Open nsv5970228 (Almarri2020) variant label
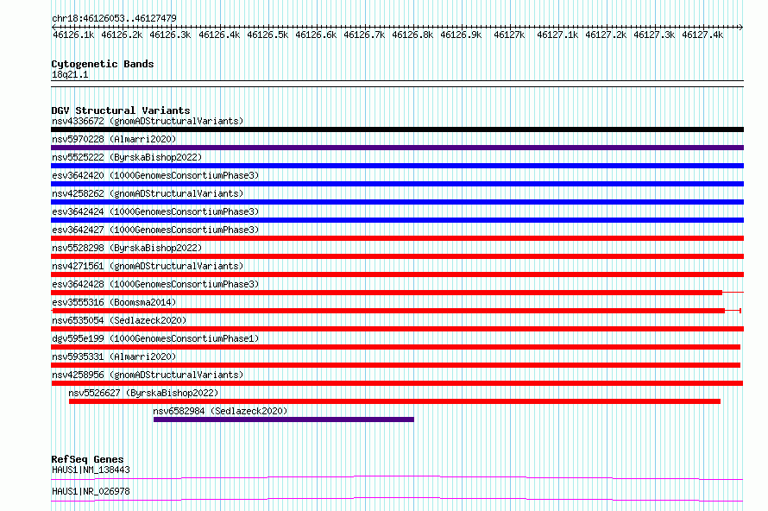The width and height of the screenshot is (768, 511). [x=114, y=139]
